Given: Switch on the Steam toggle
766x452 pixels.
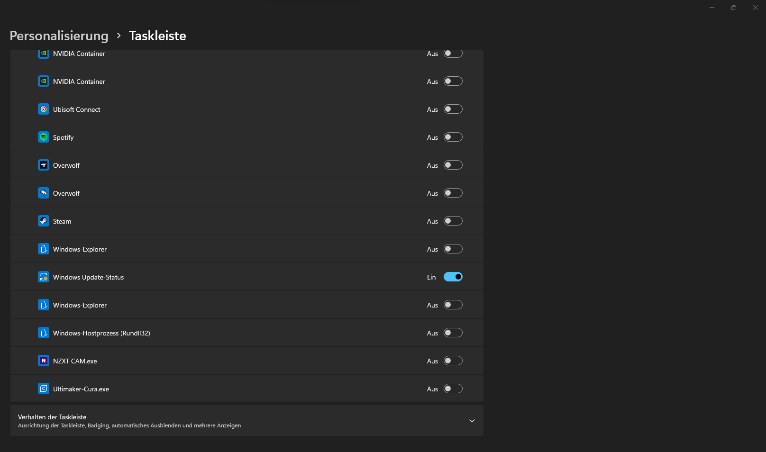Looking at the screenshot, I should point(453,221).
